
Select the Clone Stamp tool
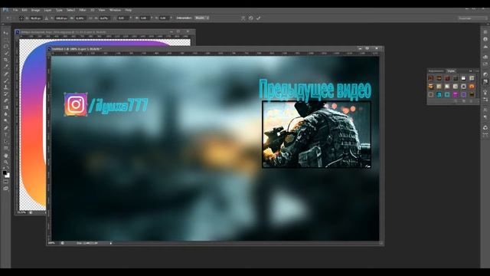pyautogui.click(x=5, y=87)
